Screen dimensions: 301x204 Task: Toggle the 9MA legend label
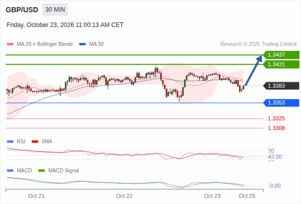(x=47, y=142)
